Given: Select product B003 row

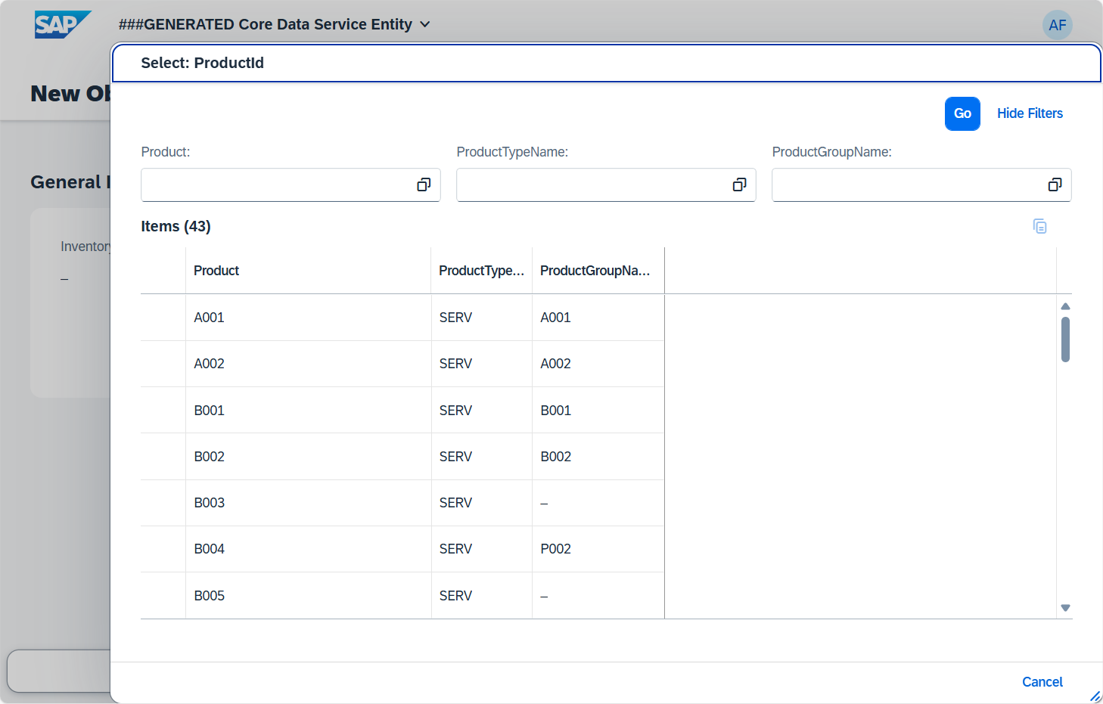Looking at the screenshot, I should [x=402, y=503].
